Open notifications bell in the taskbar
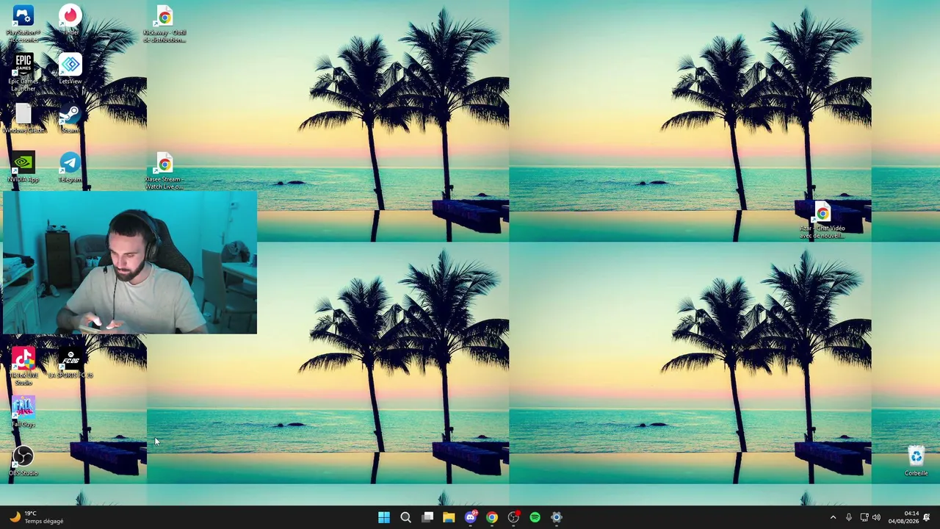Screen dimensions: 940x529 [x=927, y=517]
